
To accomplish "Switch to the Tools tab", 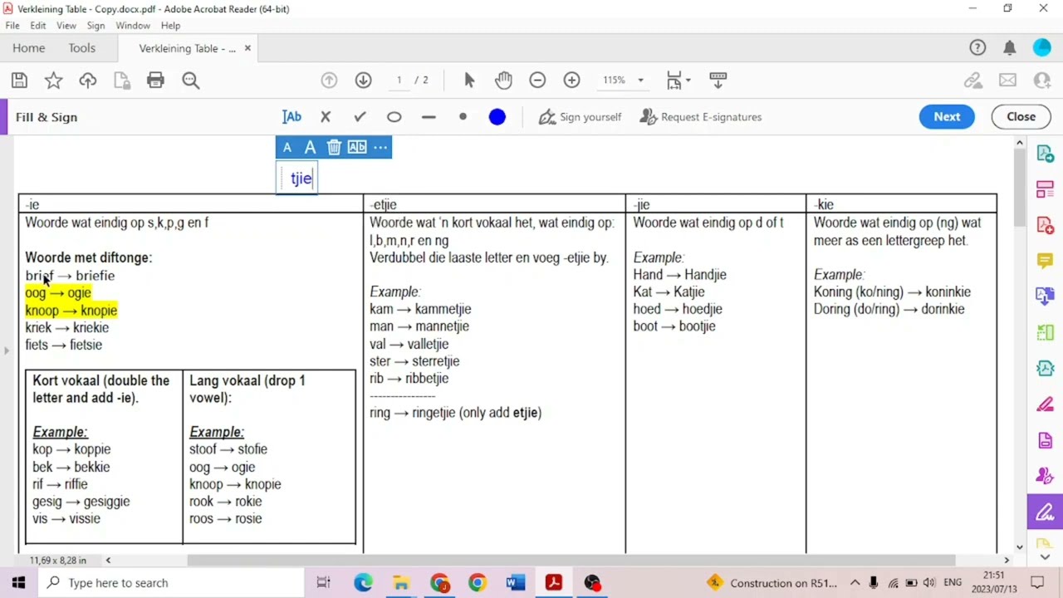I will tap(82, 48).
